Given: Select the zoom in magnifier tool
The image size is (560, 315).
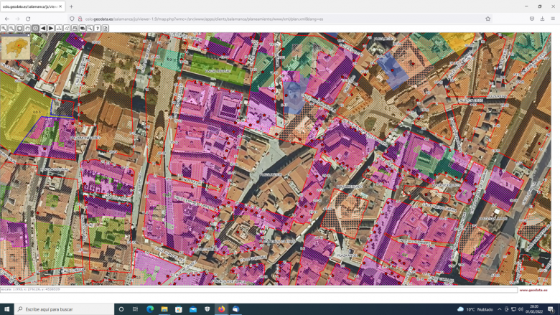Looking at the screenshot, I should click(4, 29).
